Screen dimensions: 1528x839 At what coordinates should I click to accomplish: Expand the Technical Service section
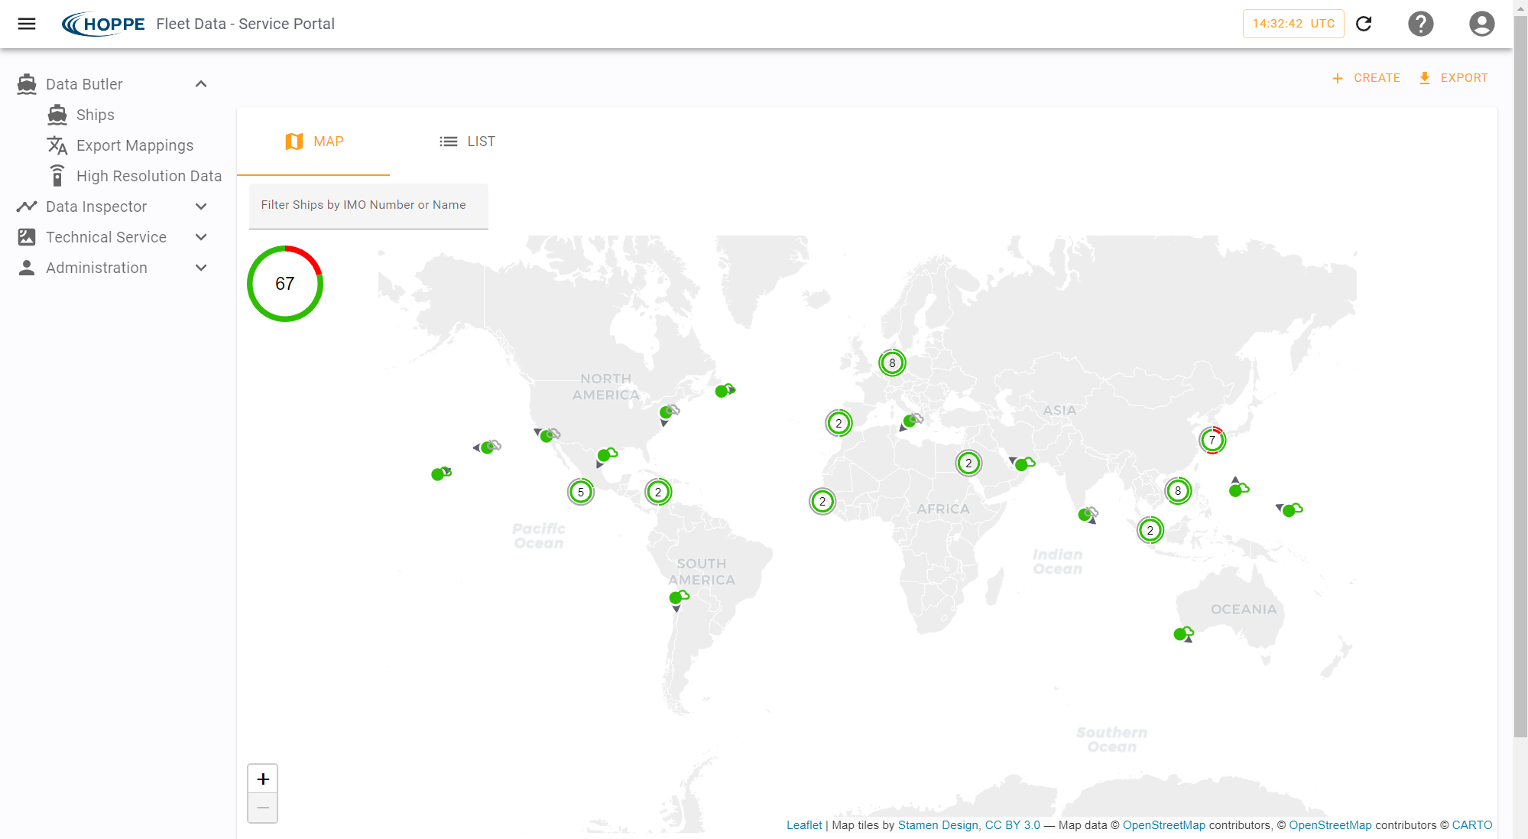pyautogui.click(x=201, y=237)
